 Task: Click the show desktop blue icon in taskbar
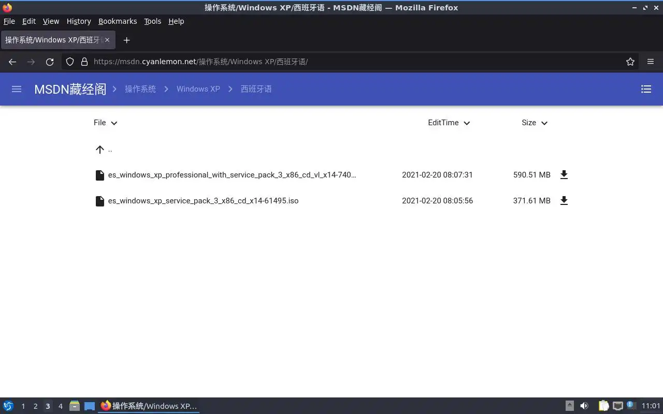[90, 406]
